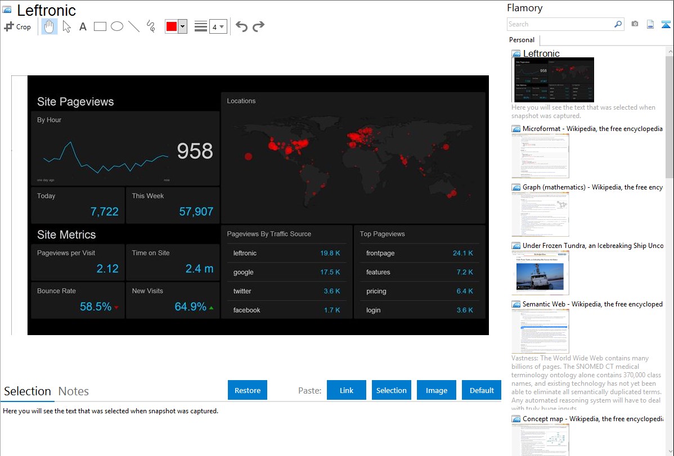Click the facebook traffic source row
This screenshot has width=674, height=456.
pos(287,310)
